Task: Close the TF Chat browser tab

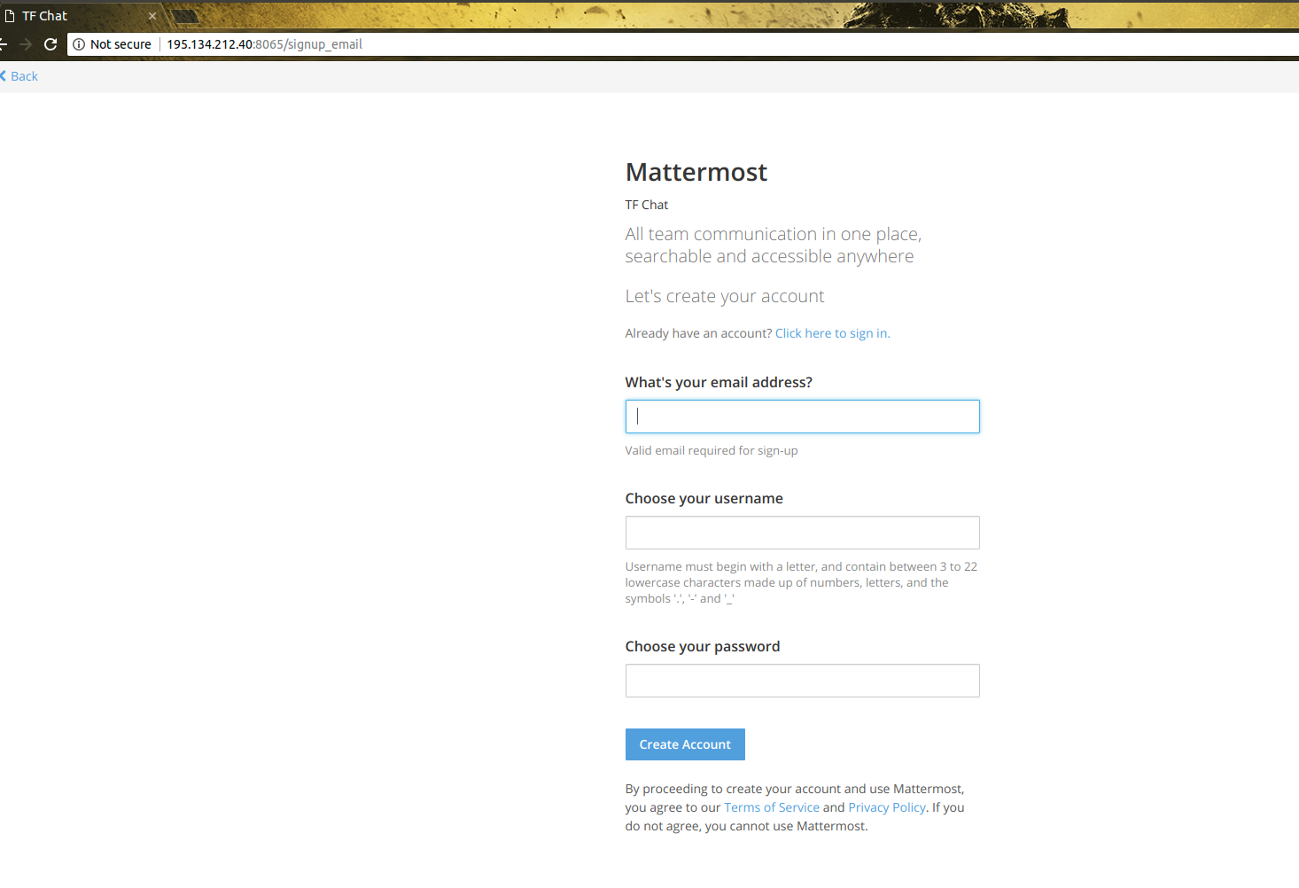Action: (x=152, y=15)
